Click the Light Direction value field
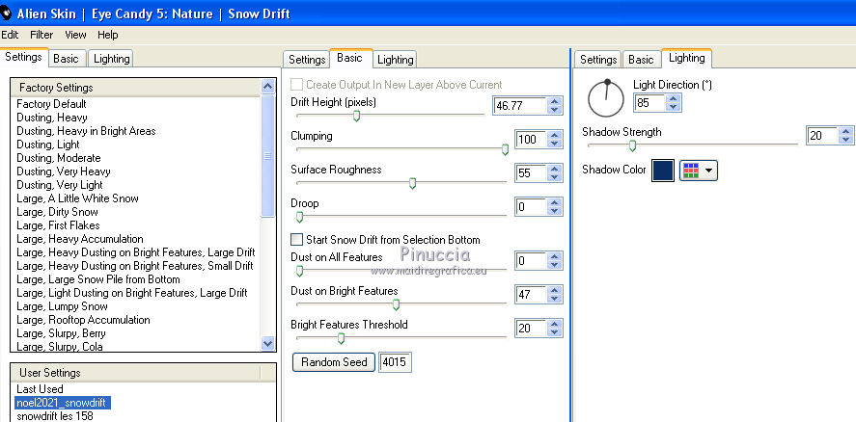The image size is (856, 422). pos(649,102)
